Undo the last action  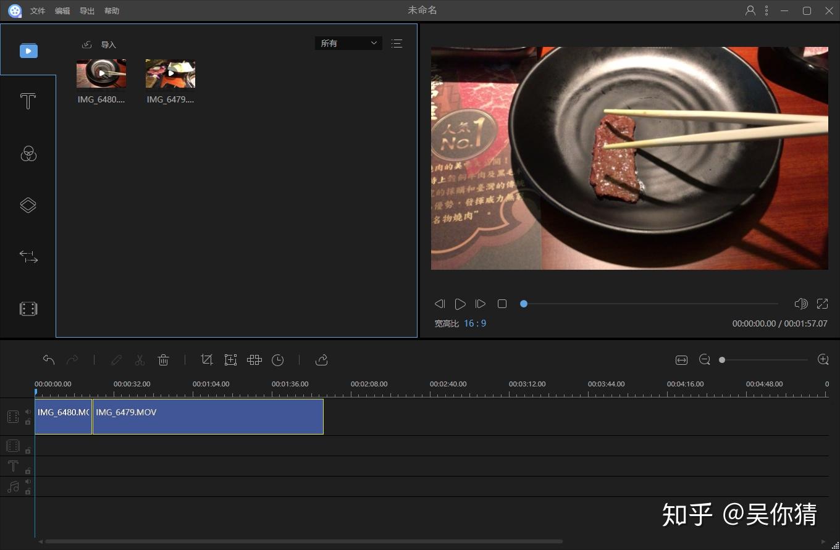tap(49, 360)
